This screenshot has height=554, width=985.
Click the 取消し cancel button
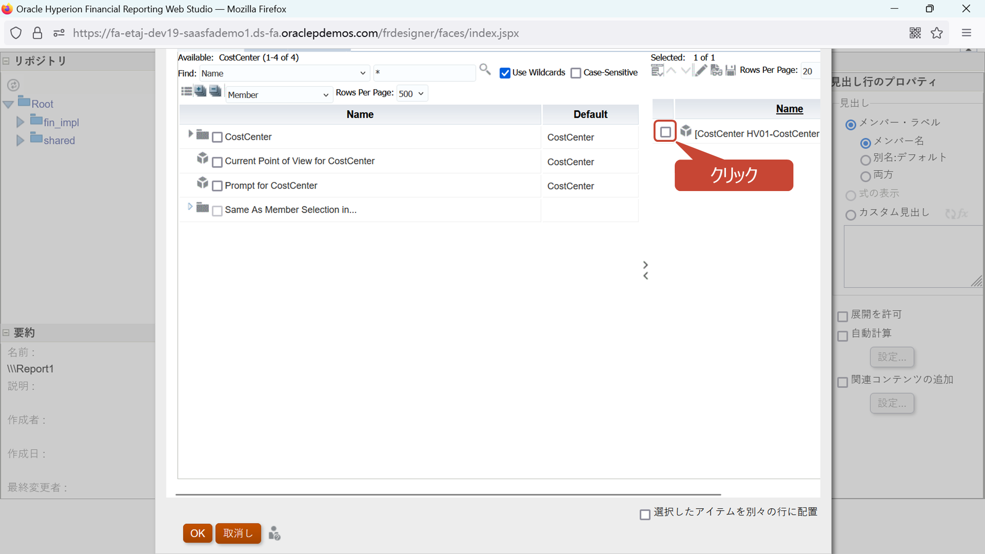pos(238,533)
